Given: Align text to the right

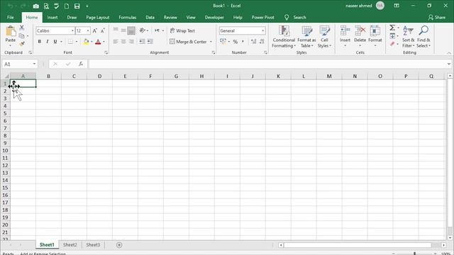Looking at the screenshot, I should click(x=131, y=42).
